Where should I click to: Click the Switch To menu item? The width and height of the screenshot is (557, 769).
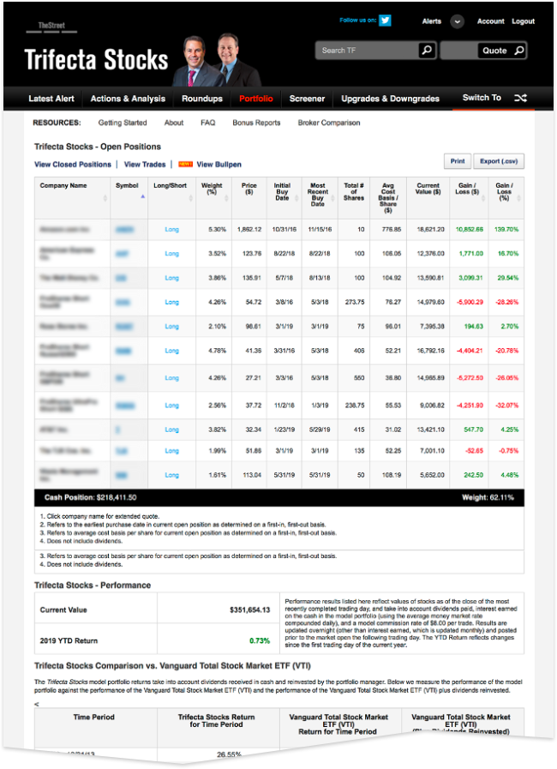coord(482,98)
